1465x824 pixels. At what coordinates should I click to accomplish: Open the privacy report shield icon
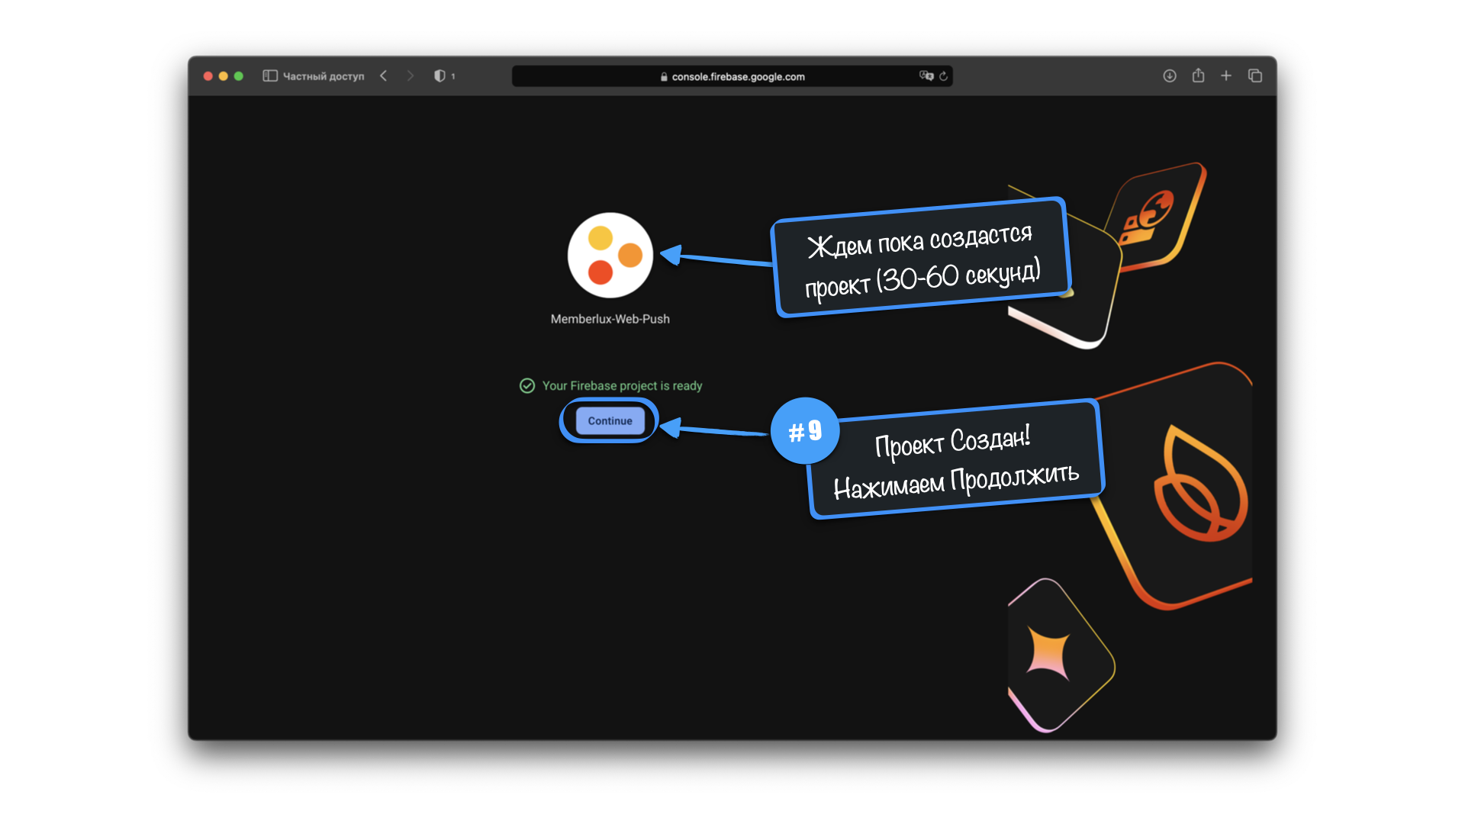pos(439,76)
